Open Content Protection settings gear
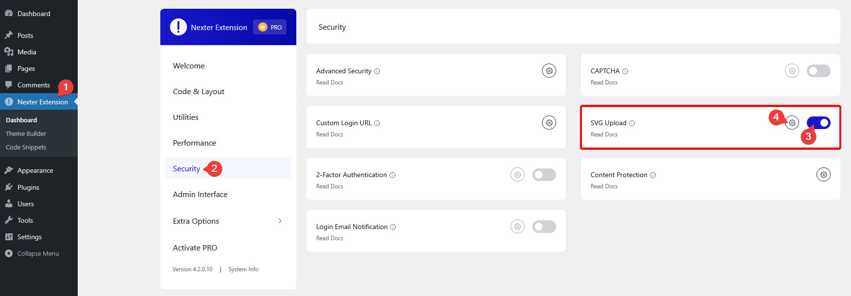Image resolution: width=851 pixels, height=296 pixels. point(823,174)
